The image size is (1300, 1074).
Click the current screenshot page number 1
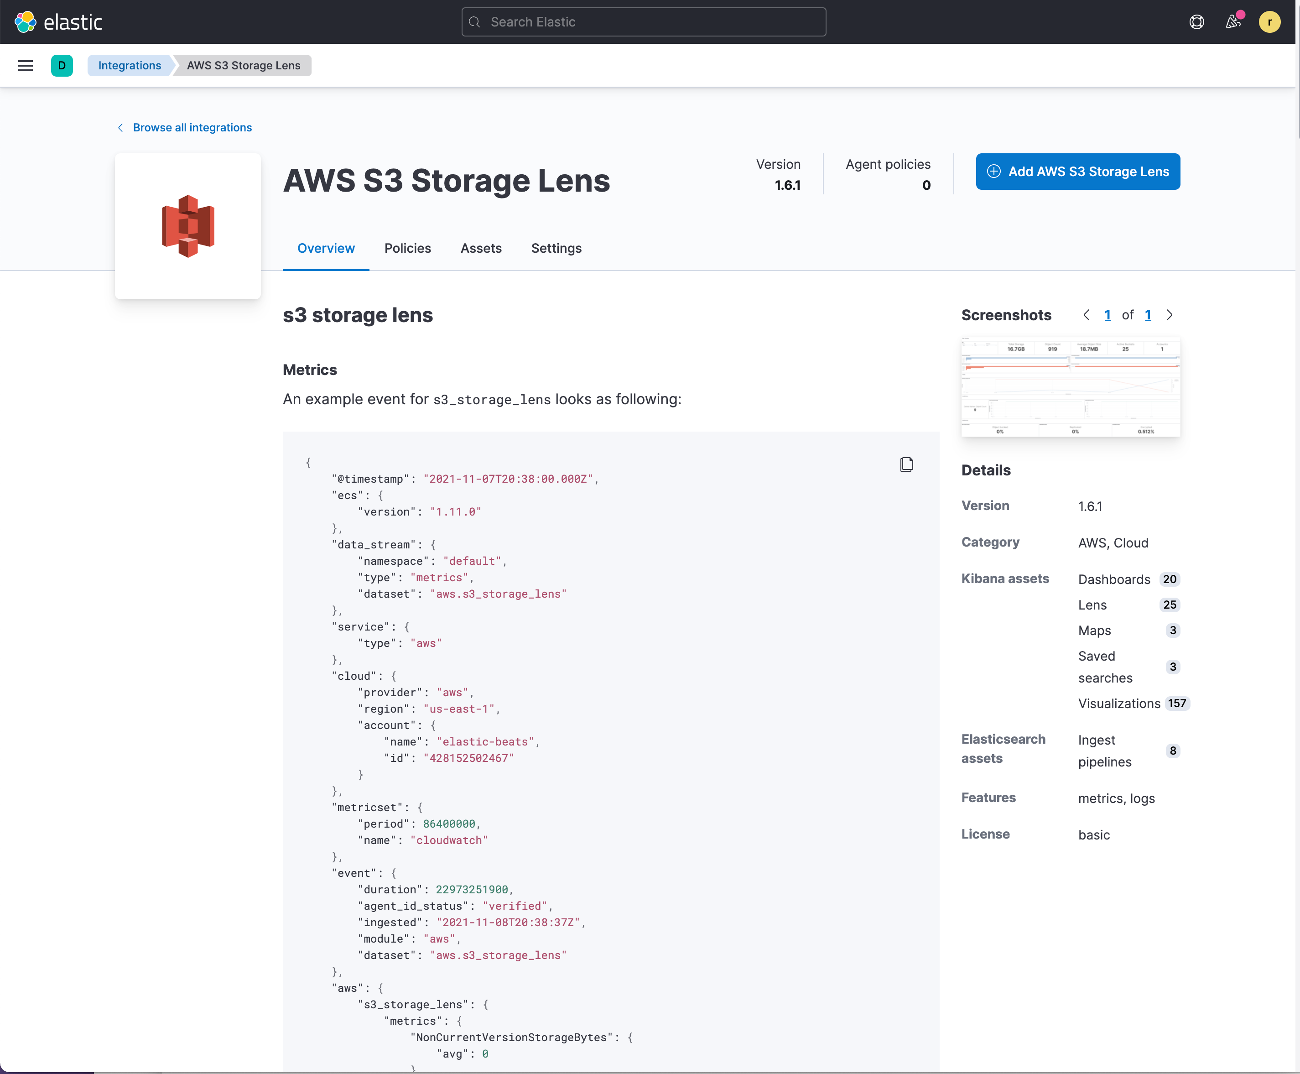[x=1107, y=315]
